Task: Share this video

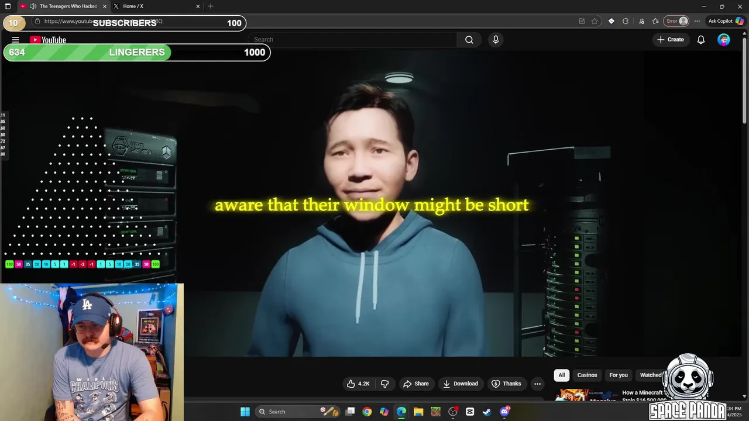Action: point(416,384)
